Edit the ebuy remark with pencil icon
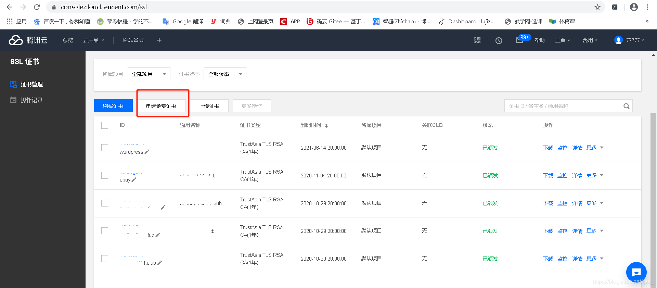This screenshot has width=657, height=288. tap(134, 179)
